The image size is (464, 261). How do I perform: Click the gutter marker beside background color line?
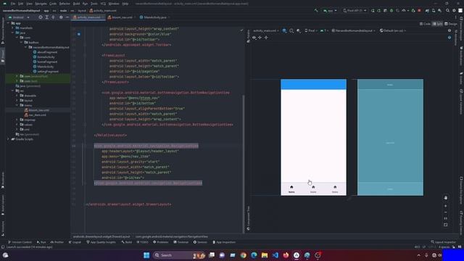[79, 34]
